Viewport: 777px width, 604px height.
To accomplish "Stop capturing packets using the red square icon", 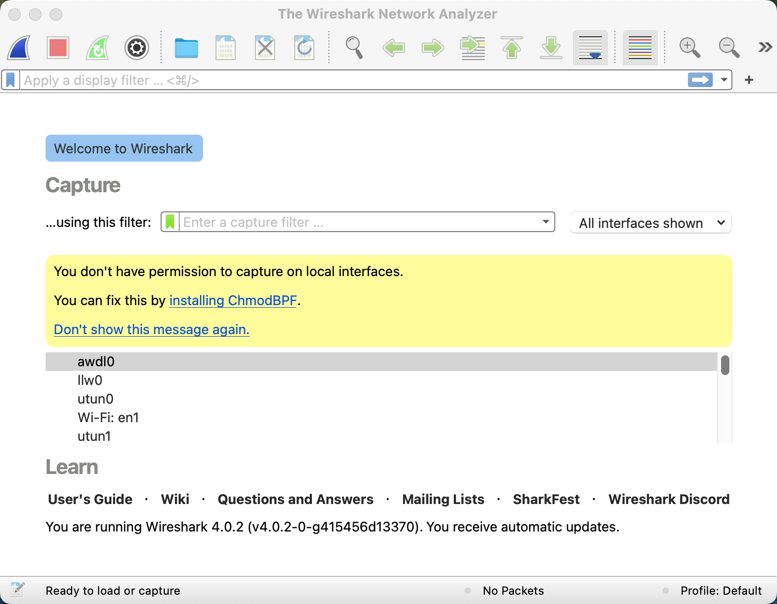I will coord(58,48).
